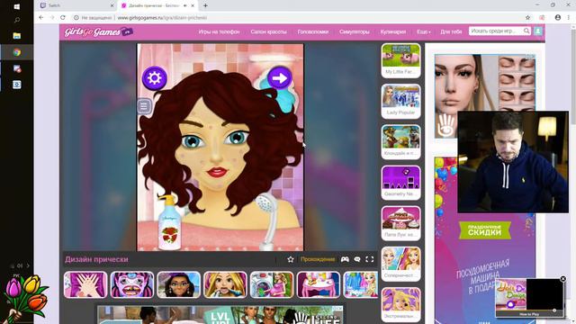Click the browser address bar URL
Viewport: 576px width, 324px height.
click(x=162, y=18)
